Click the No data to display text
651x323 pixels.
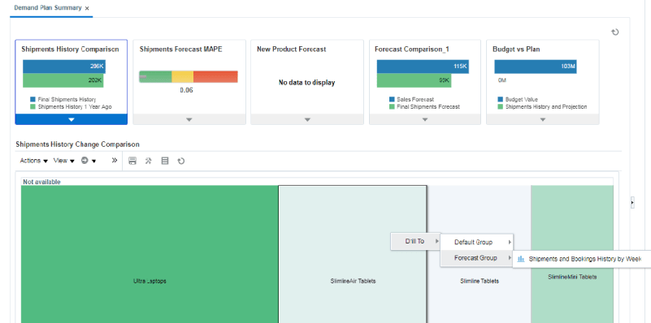[307, 83]
